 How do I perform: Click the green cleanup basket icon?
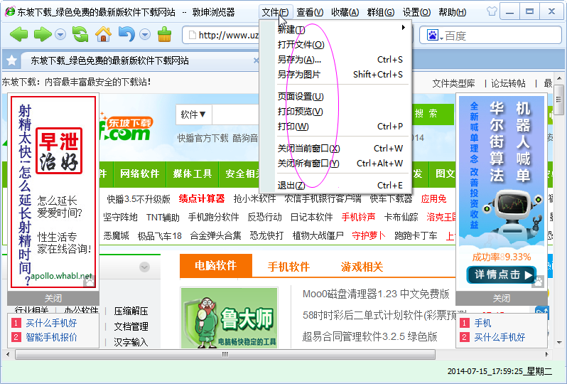(164, 34)
